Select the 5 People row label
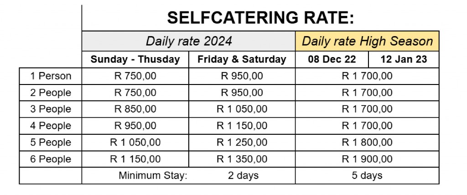The width and height of the screenshot is (467, 195). pyautogui.click(x=51, y=142)
